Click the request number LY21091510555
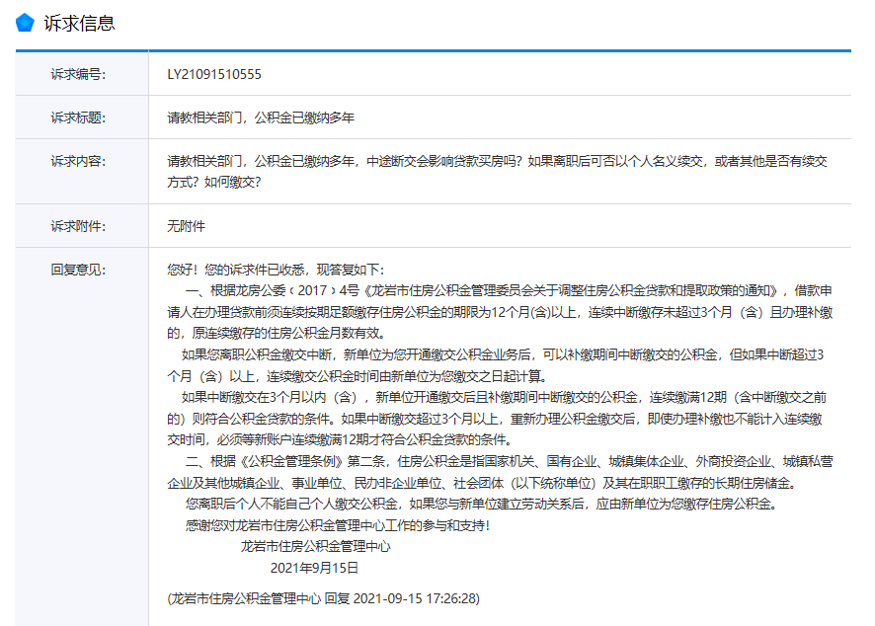The image size is (875, 626). click(214, 74)
